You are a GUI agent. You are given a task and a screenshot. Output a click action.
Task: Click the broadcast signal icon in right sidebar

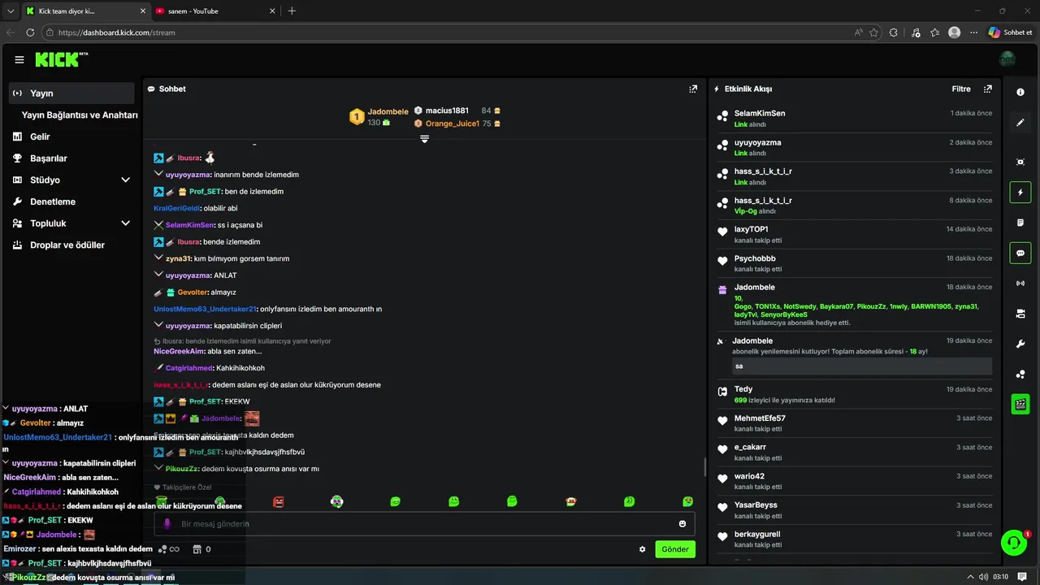coord(1020,284)
